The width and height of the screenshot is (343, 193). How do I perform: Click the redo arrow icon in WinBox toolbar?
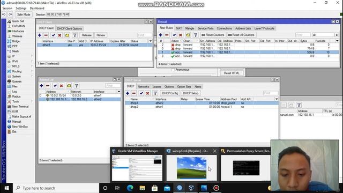pyautogui.click(x=10, y=14)
